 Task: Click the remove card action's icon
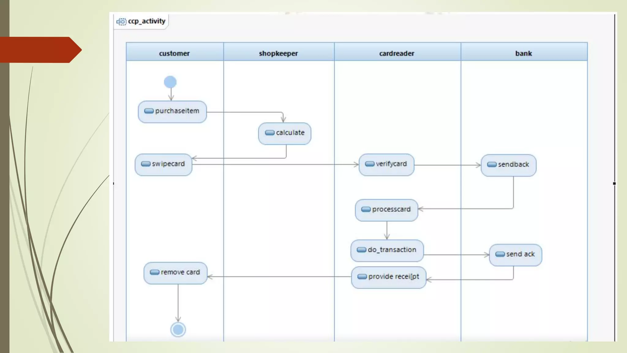[x=155, y=272]
